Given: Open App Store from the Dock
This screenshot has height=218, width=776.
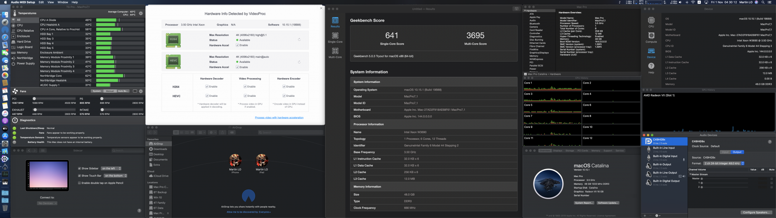Looking at the screenshot, I should pyautogui.click(x=5, y=136).
